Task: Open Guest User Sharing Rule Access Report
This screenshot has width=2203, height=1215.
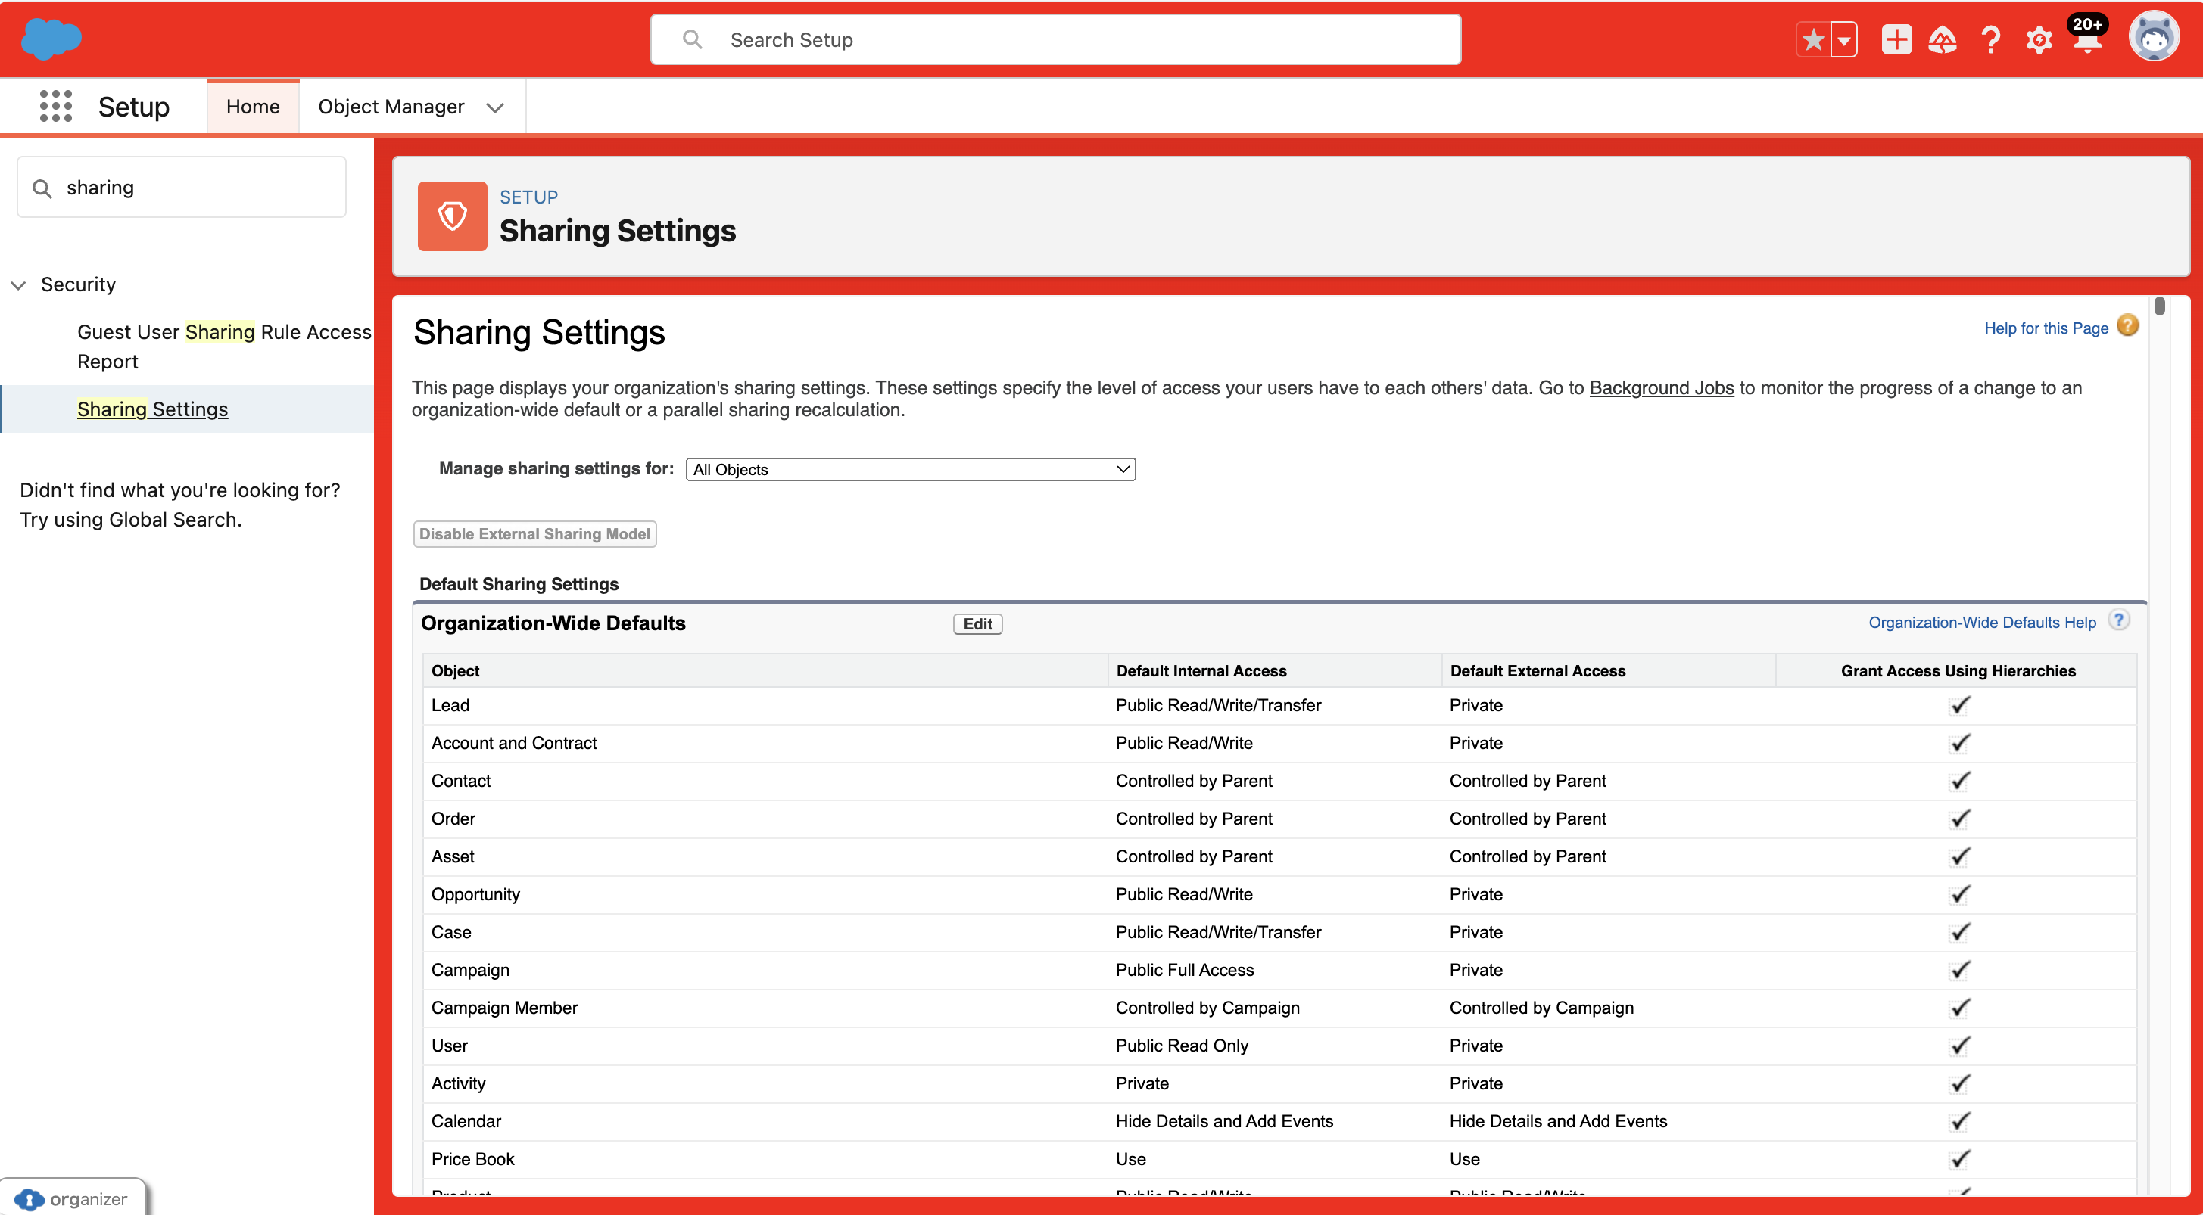Action: [224, 347]
